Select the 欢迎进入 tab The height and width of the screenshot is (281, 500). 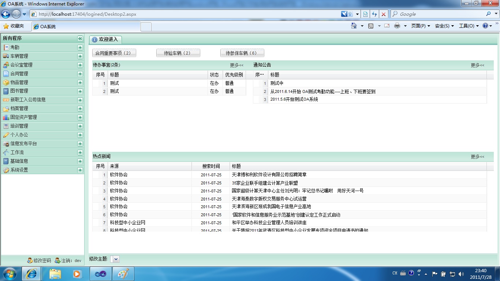pyautogui.click(x=105, y=40)
